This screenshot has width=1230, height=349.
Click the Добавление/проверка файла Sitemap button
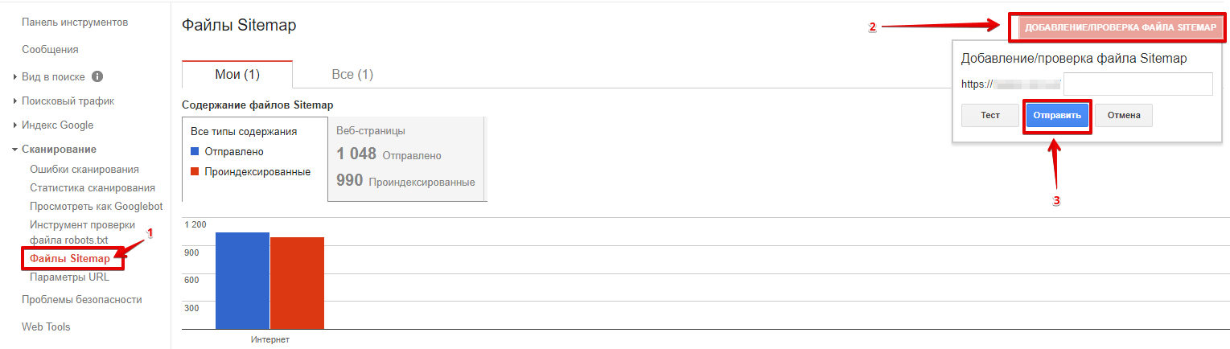point(1121,27)
